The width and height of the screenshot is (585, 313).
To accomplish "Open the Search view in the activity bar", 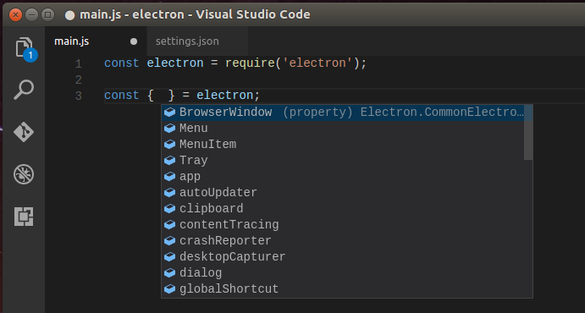I will [x=24, y=90].
